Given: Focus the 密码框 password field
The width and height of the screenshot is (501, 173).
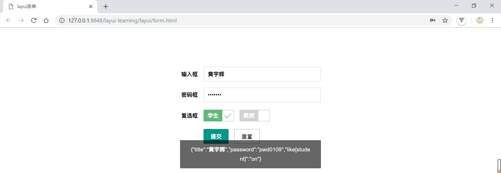Looking at the screenshot, I should pyautogui.click(x=262, y=95).
